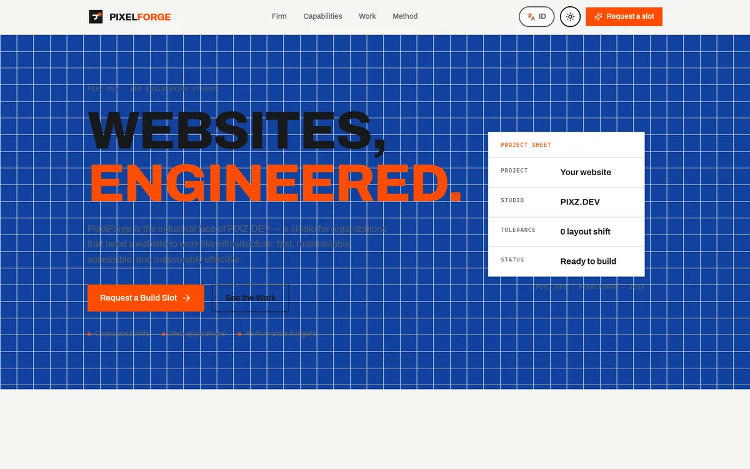Click the sparkle icon in Request a slot

click(598, 17)
